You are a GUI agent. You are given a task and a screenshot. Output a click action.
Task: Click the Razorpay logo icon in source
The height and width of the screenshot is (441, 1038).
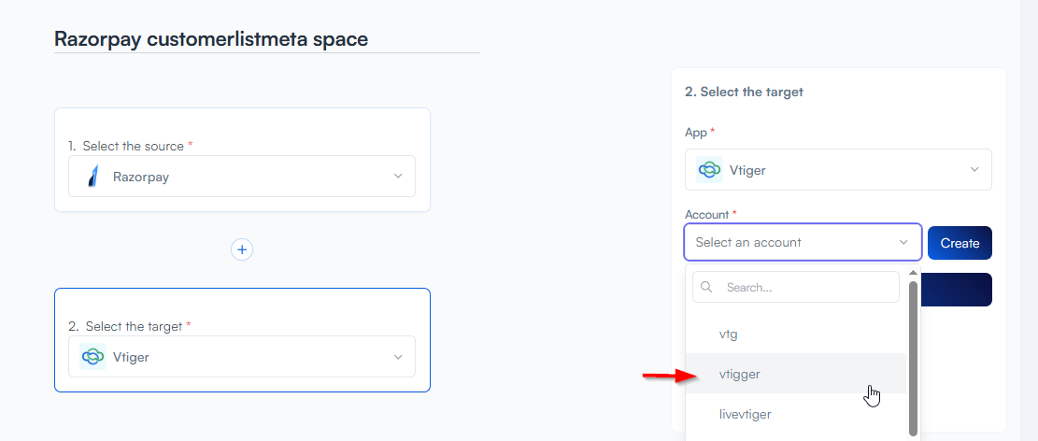[x=92, y=176]
